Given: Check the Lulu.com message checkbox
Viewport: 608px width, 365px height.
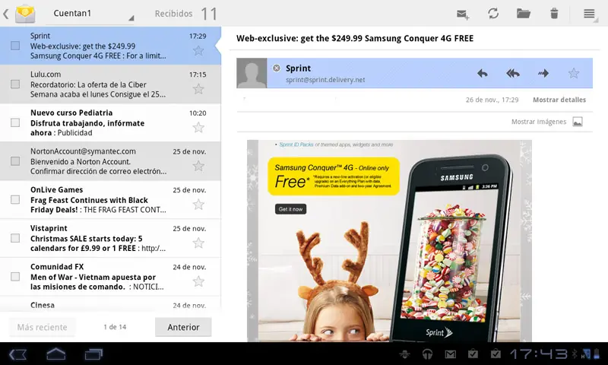Looking at the screenshot, I should (15, 84).
